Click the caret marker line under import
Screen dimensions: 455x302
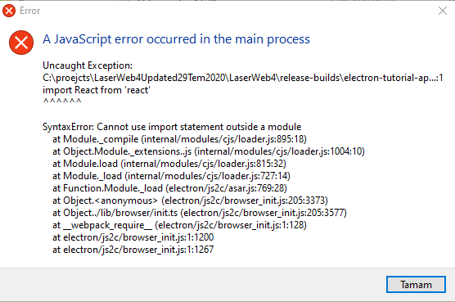[62, 101]
